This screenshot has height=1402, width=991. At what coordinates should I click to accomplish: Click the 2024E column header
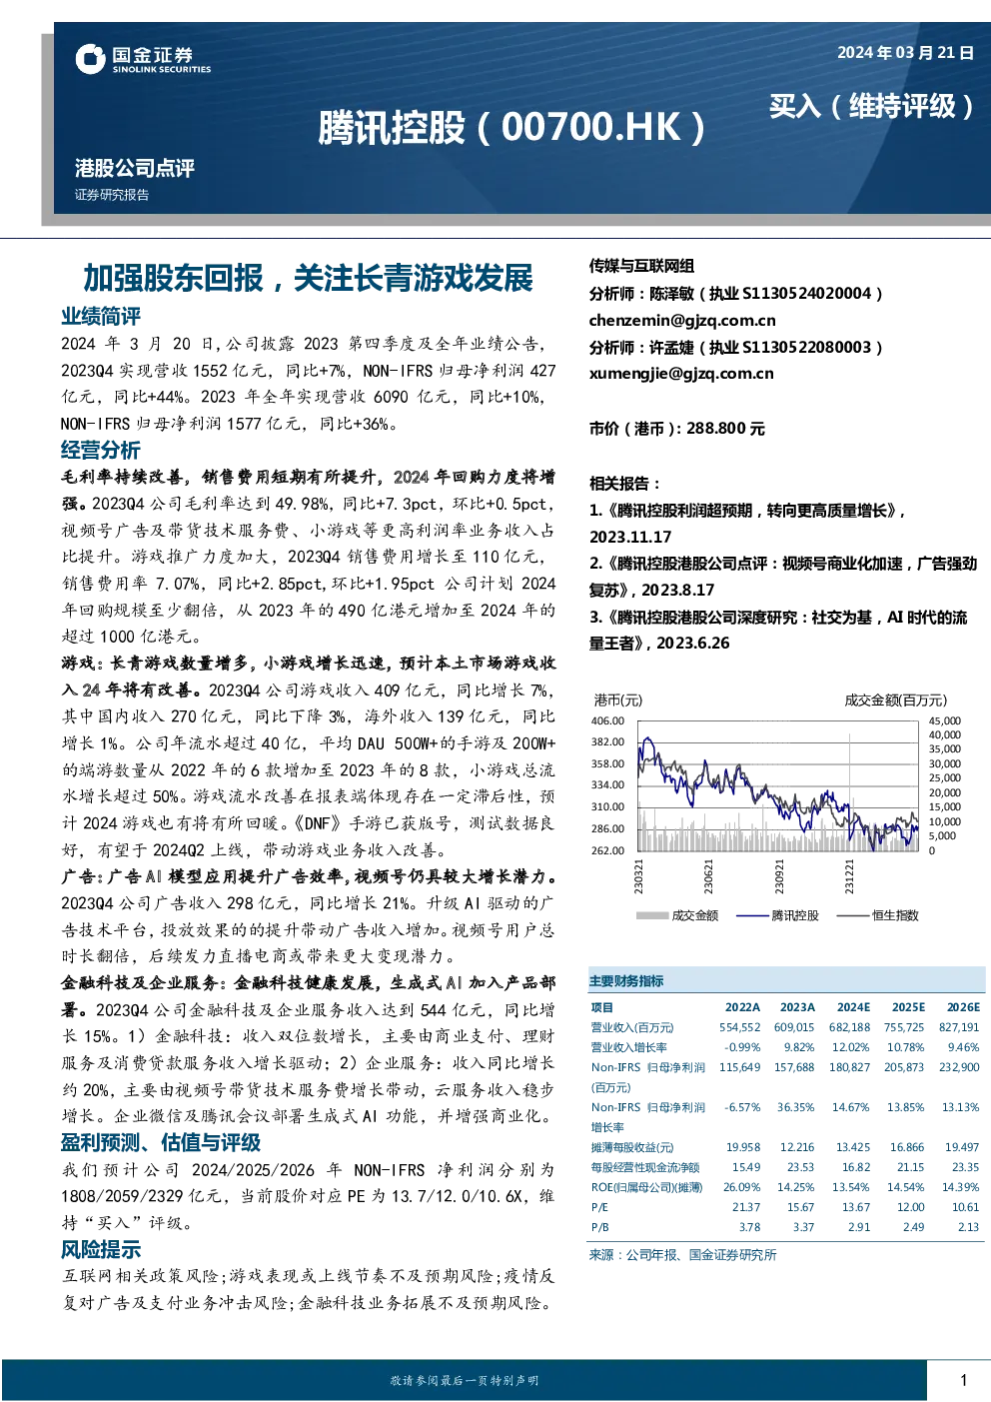click(853, 1007)
